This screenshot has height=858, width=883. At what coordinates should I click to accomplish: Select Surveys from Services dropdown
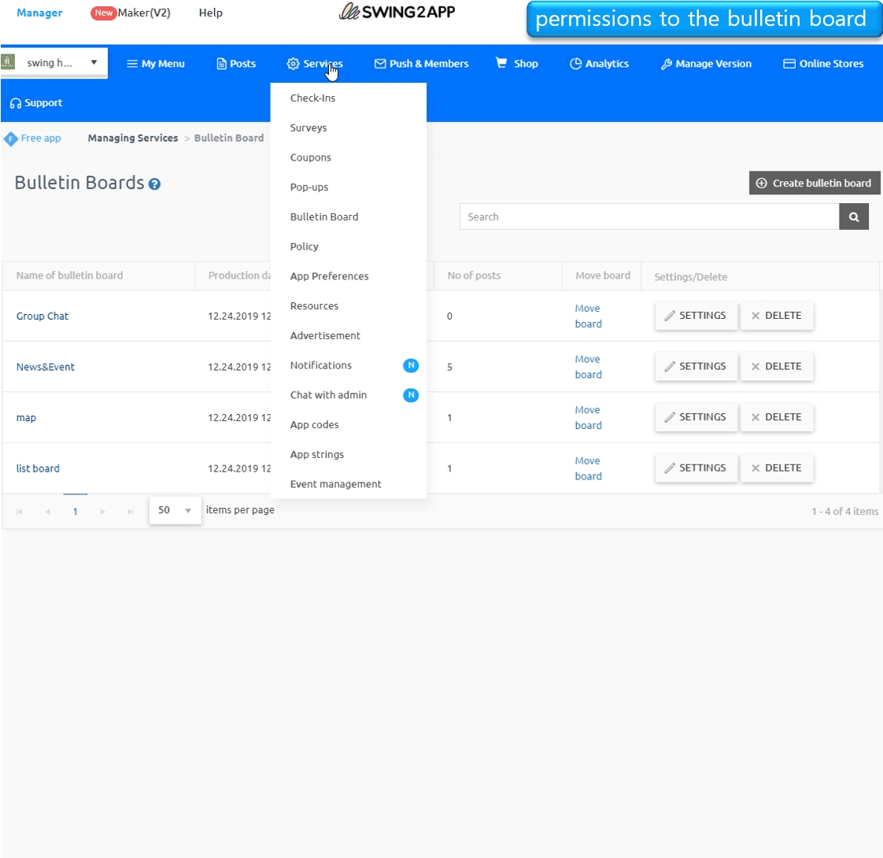pos(348,128)
